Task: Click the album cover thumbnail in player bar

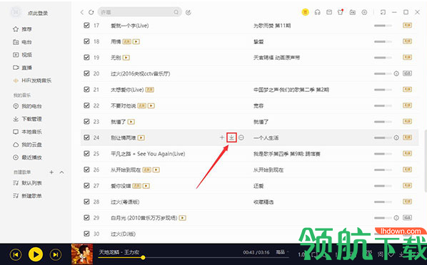Action: point(82,254)
